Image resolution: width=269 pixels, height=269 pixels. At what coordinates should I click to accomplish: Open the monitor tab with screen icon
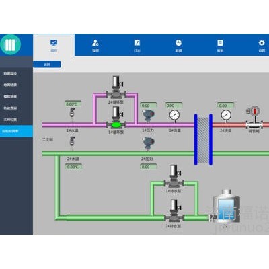54,46
